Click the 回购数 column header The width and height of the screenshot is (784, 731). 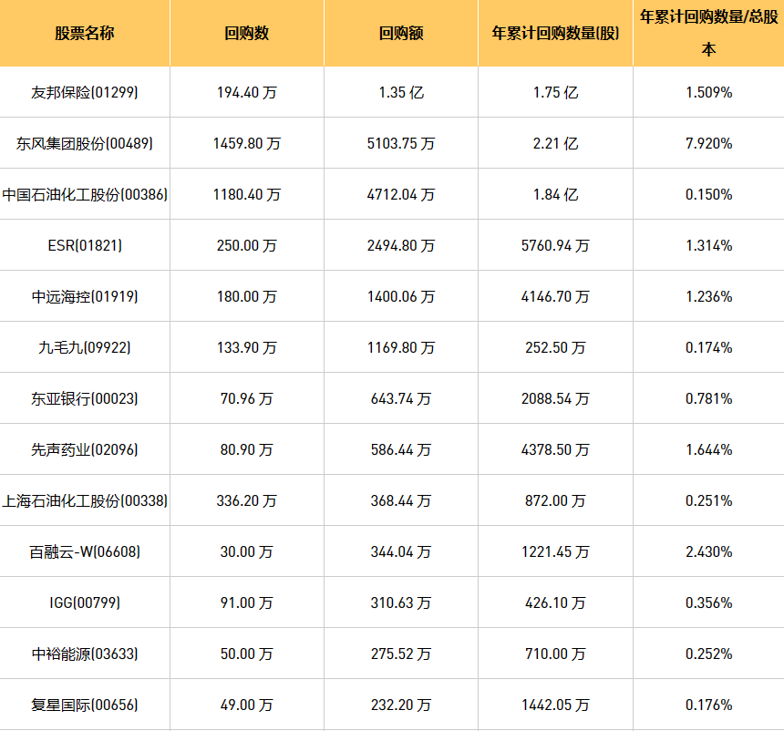point(246,34)
